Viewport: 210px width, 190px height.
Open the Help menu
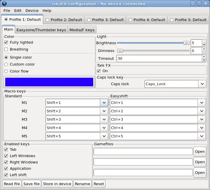[x=47, y=11]
